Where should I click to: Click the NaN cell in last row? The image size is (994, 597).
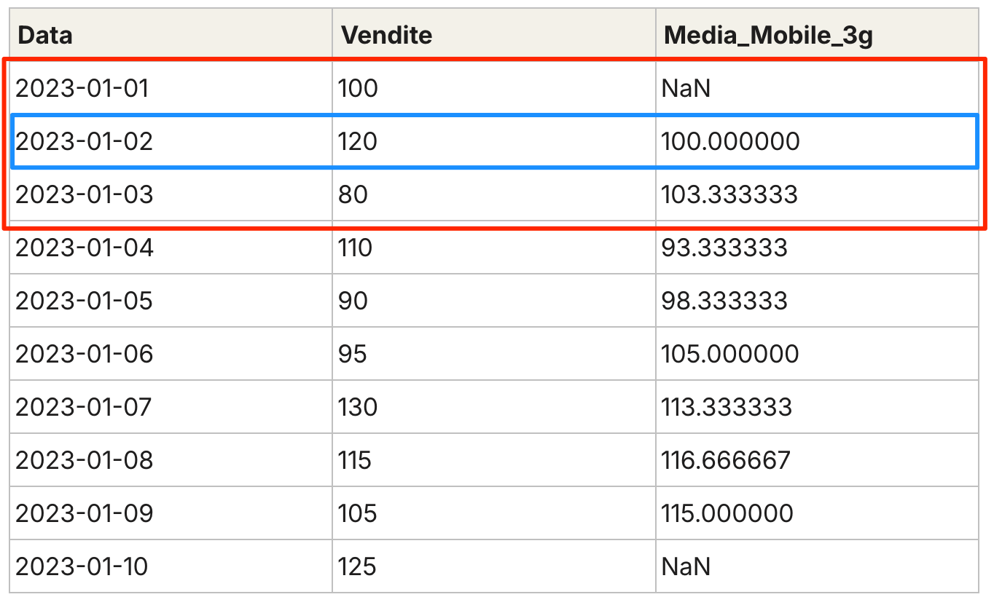point(686,566)
